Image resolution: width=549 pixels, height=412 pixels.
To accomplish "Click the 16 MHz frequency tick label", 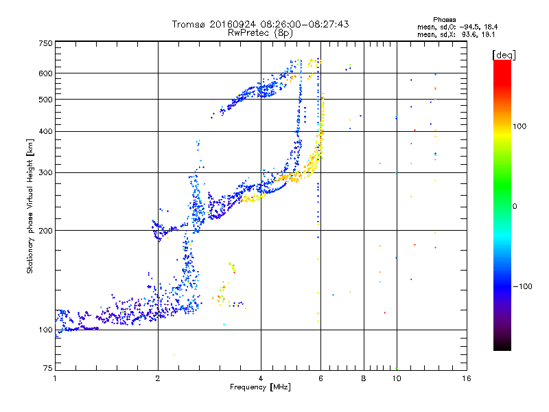I will (467, 378).
